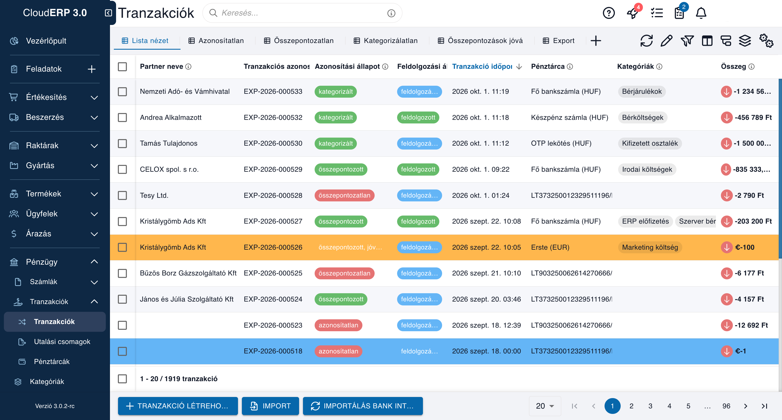Viewport: 782px width, 420px height.
Task: Click the notification bell icon
Action: (x=701, y=13)
